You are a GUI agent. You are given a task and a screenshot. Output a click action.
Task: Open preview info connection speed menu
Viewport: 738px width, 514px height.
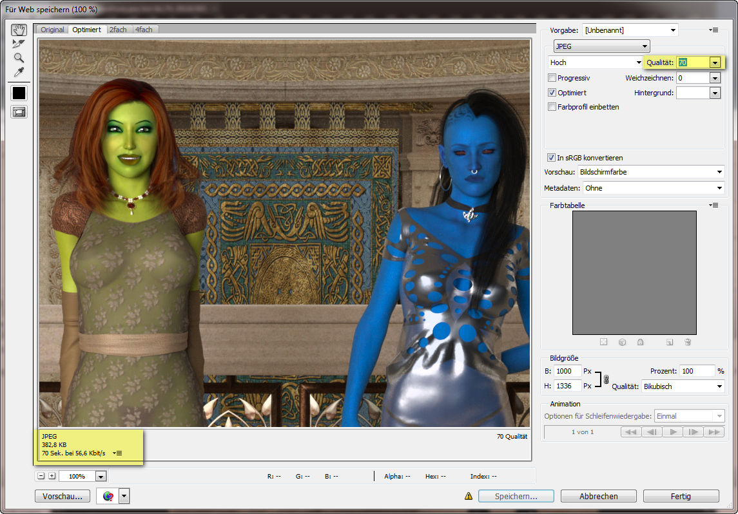(x=118, y=453)
